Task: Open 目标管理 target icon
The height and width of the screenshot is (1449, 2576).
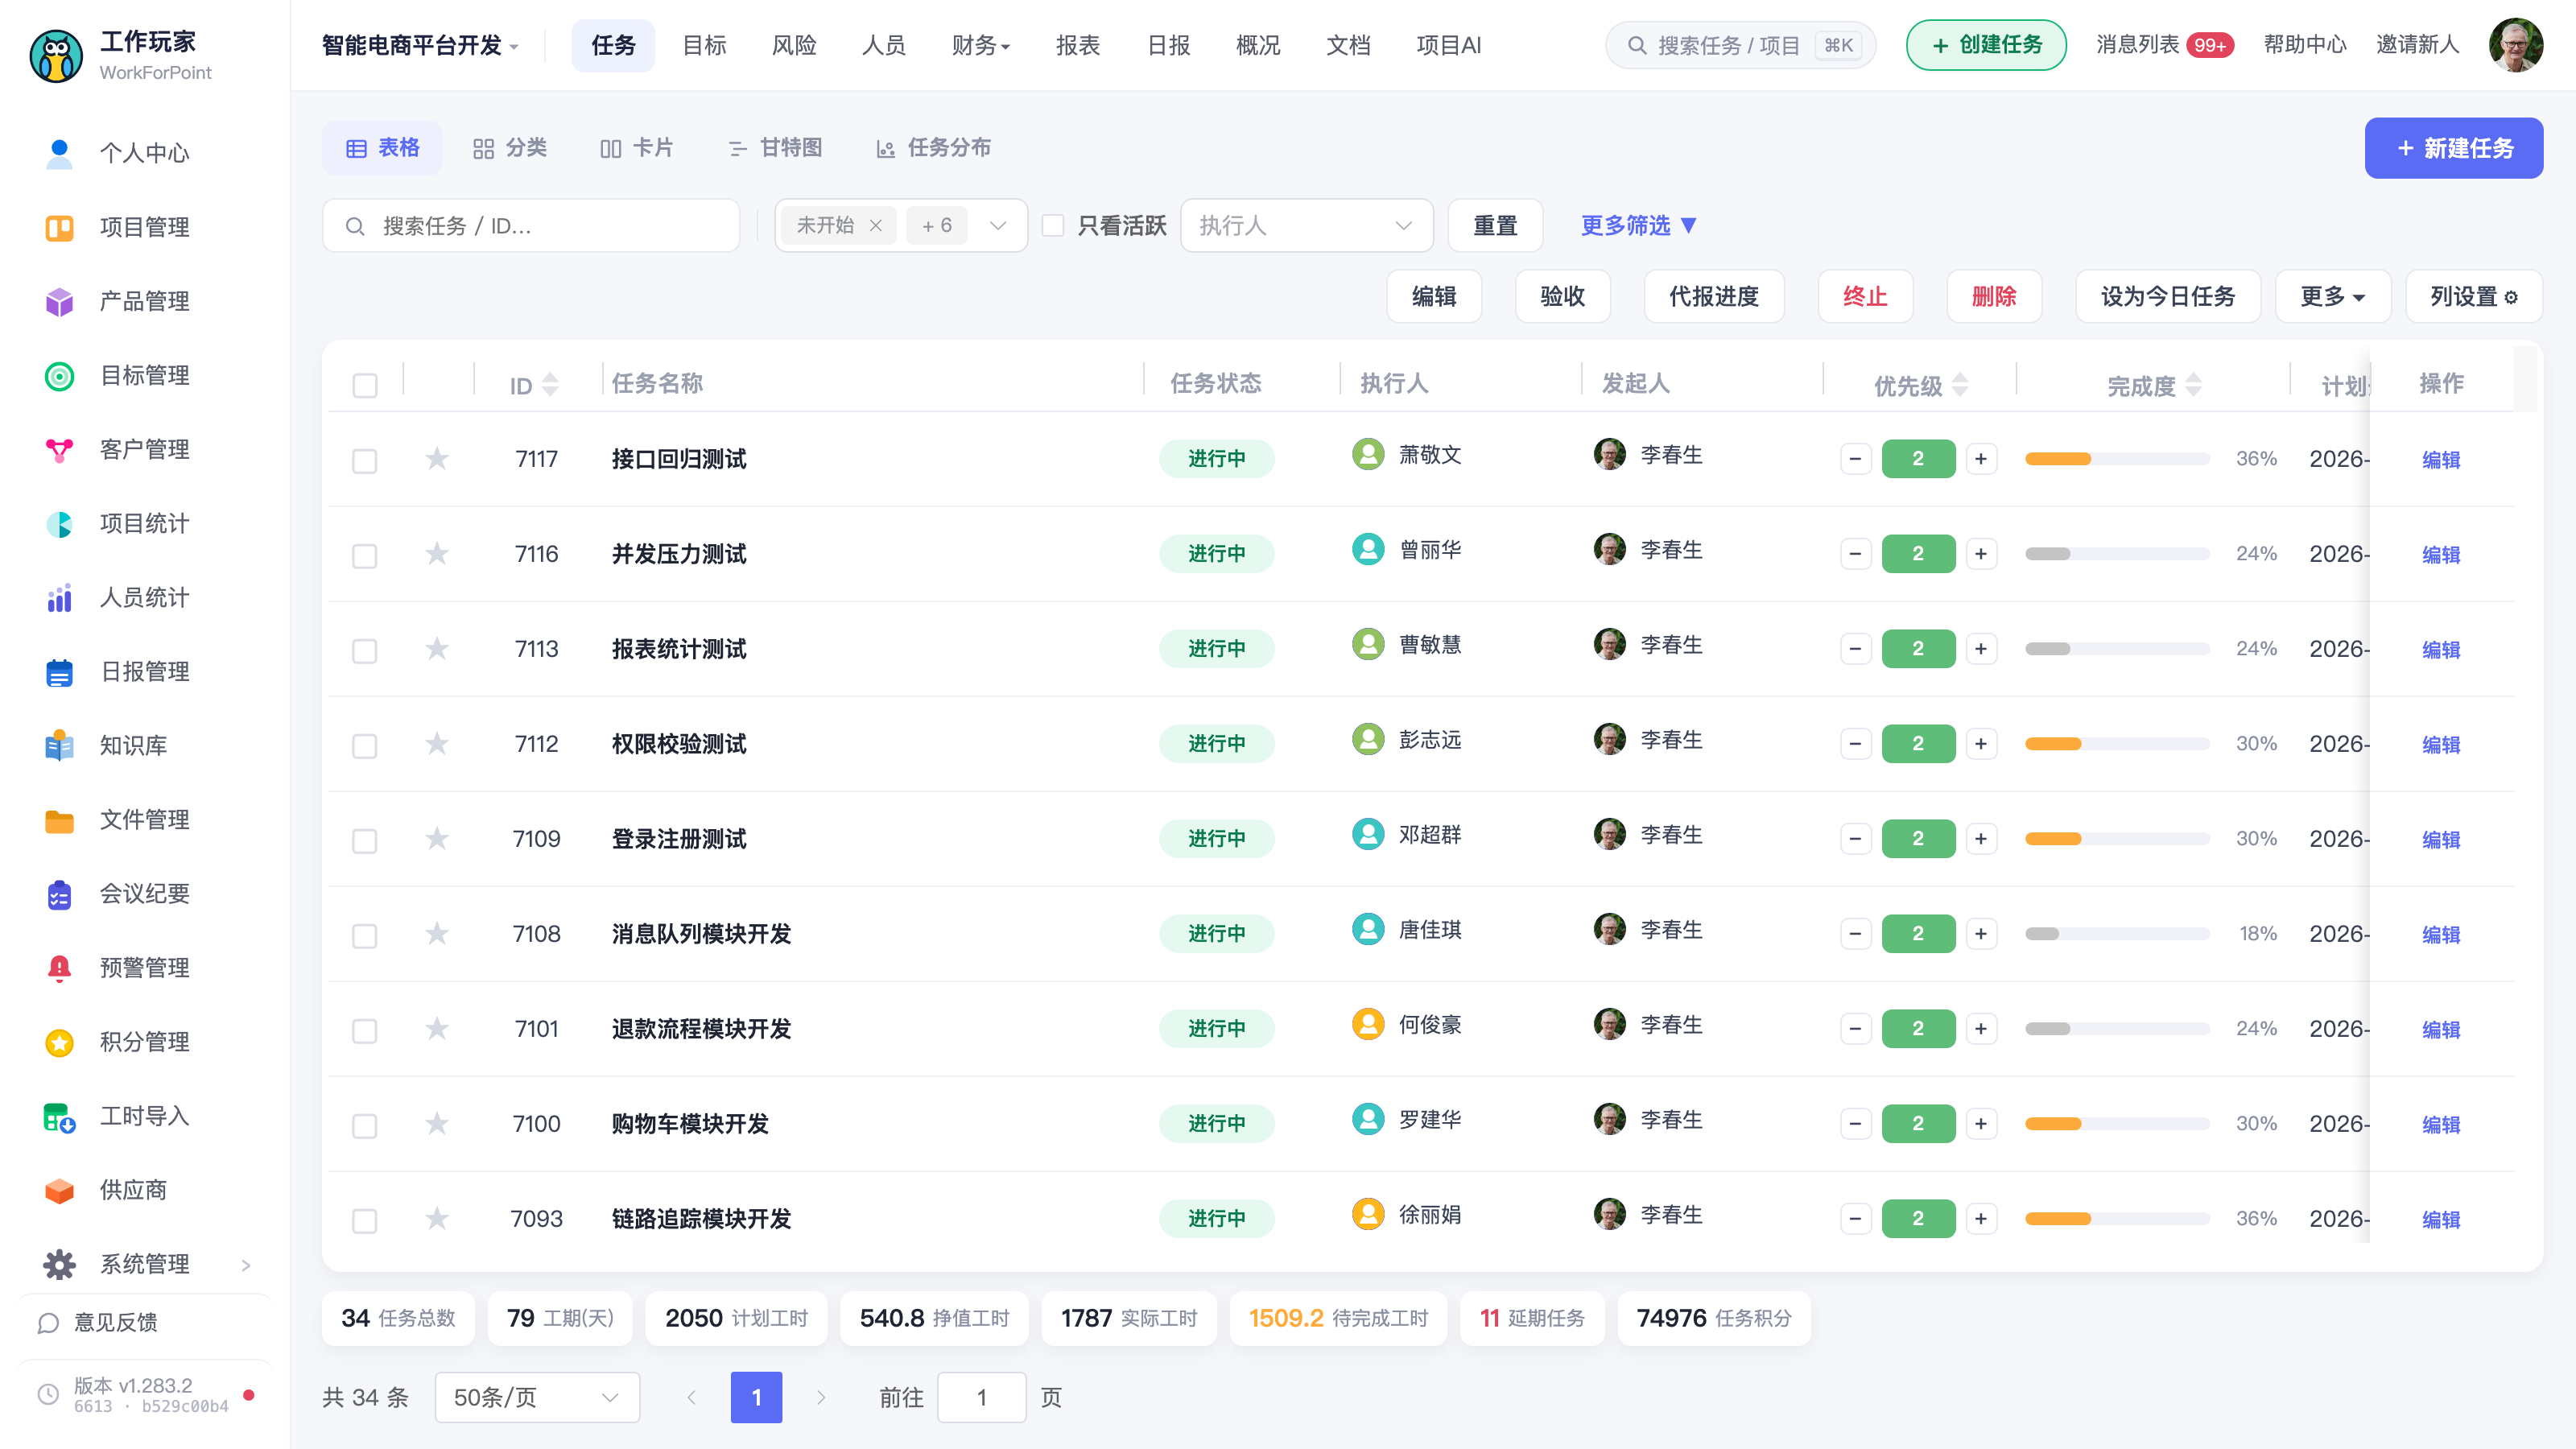Action: (x=59, y=375)
